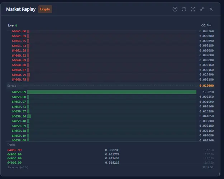
Task: Click the Live status indicator
Action: coord(13,25)
